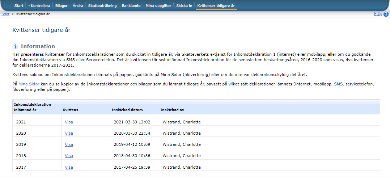Click the Inskickad datum column header
Image resolution: width=390 pixels, height=177 pixels.
tap(127, 110)
